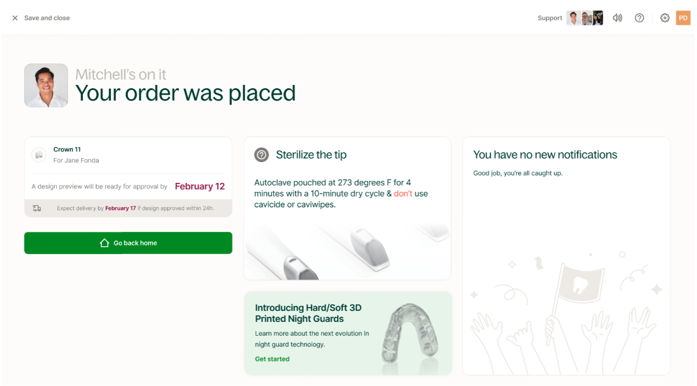
Task: Click the Get started link
Action: [272, 359]
